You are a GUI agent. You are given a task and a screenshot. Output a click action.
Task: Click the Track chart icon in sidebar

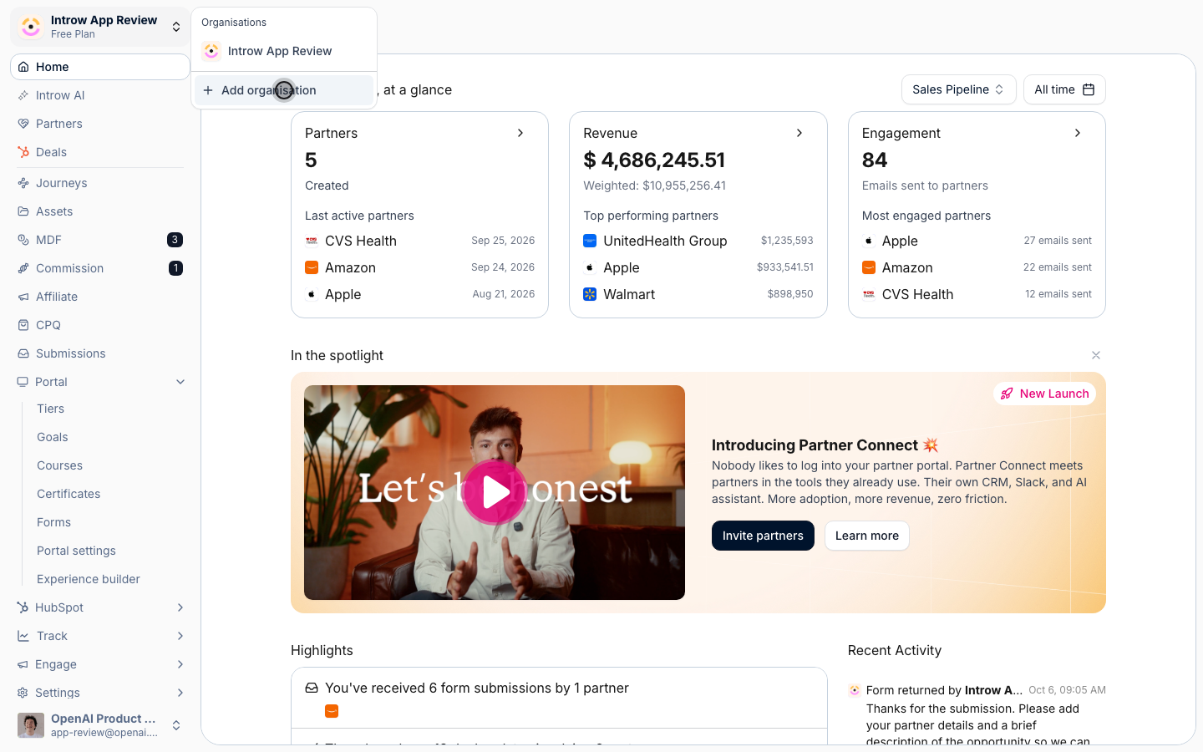[x=23, y=636]
